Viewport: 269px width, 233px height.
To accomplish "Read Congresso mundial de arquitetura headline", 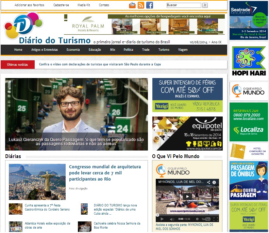I will click(105, 173).
